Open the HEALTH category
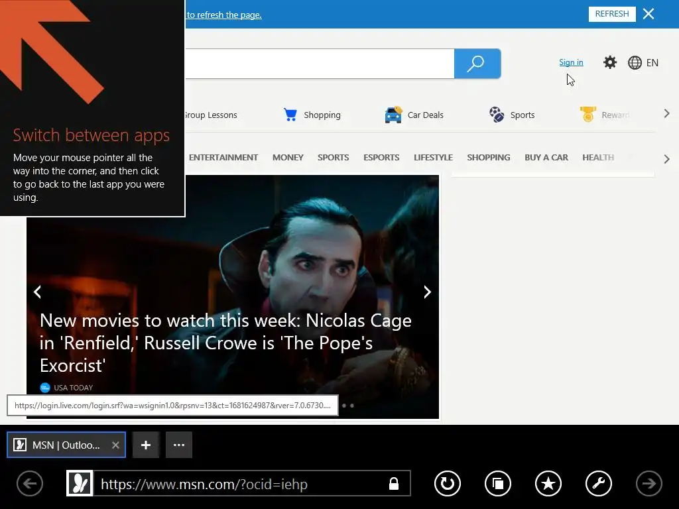 [x=598, y=158]
